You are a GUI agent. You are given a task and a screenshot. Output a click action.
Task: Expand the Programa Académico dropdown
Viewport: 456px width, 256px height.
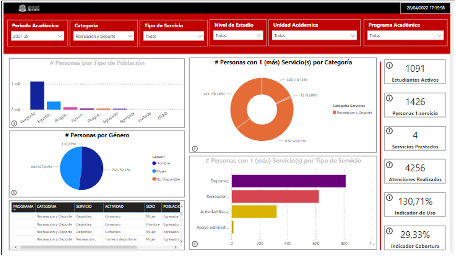(x=405, y=36)
